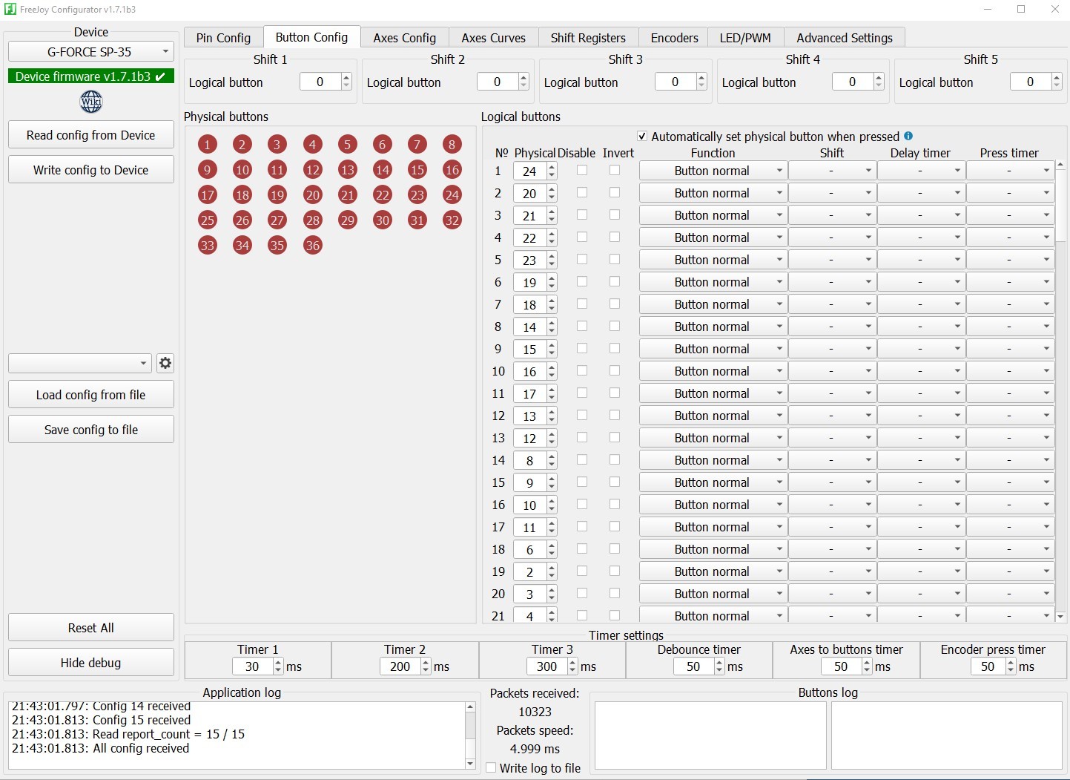
Task: Enable Write log to file checkbox
Action: 491,768
